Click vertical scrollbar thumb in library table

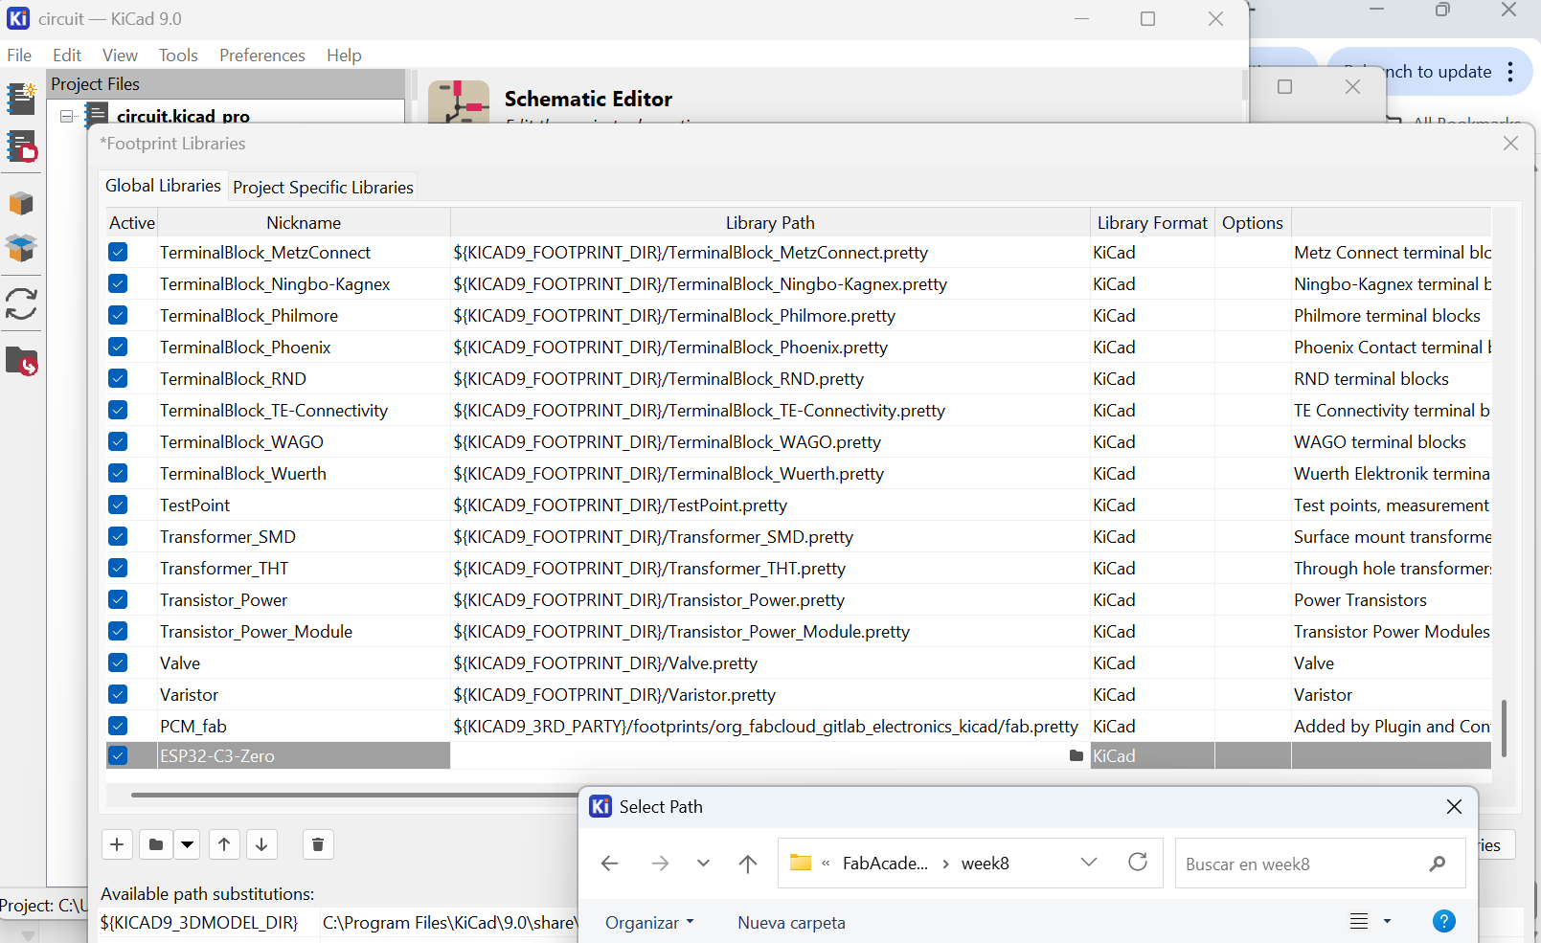pyautogui.click(x=1505, y=728)
